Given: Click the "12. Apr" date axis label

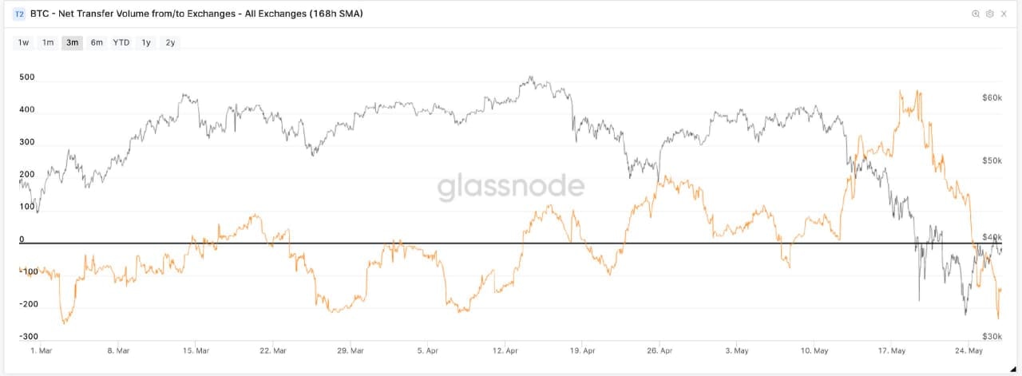Looking at the screenshot, I should 505,350.
